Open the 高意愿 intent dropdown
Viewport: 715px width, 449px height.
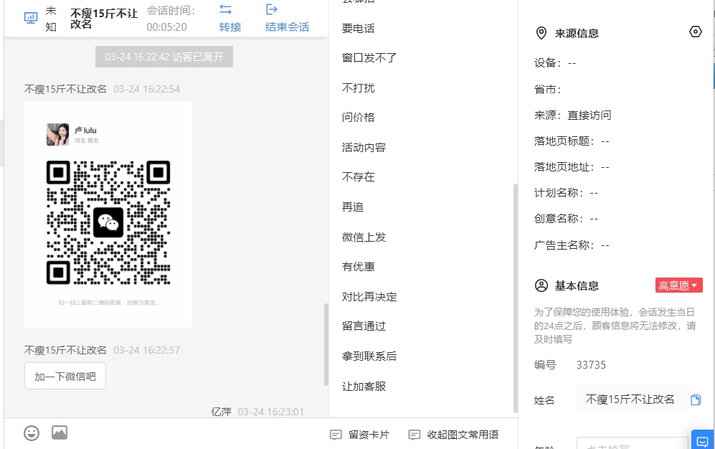coord(679,285)
